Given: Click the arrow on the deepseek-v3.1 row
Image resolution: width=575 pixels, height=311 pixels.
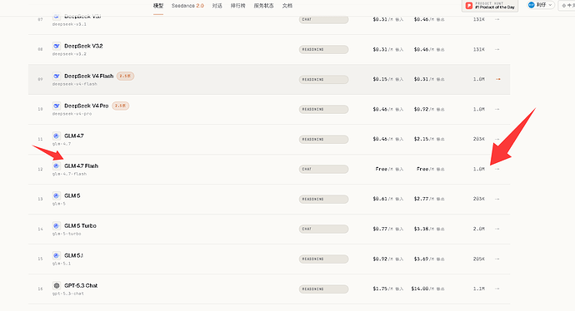Looking at the screenshot, I should click(497, 19).
